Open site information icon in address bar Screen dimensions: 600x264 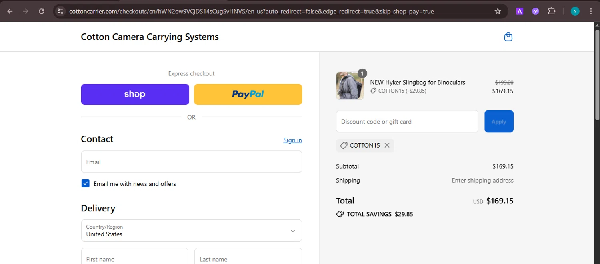(x=60, y=11)
